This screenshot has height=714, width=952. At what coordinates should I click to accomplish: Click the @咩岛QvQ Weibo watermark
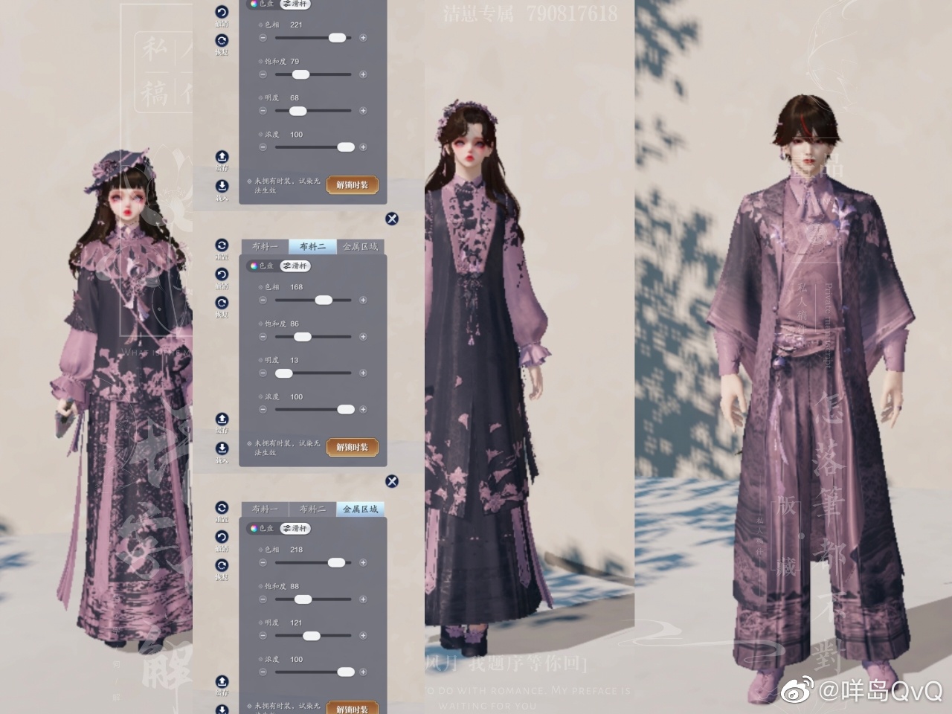point(862,690)
